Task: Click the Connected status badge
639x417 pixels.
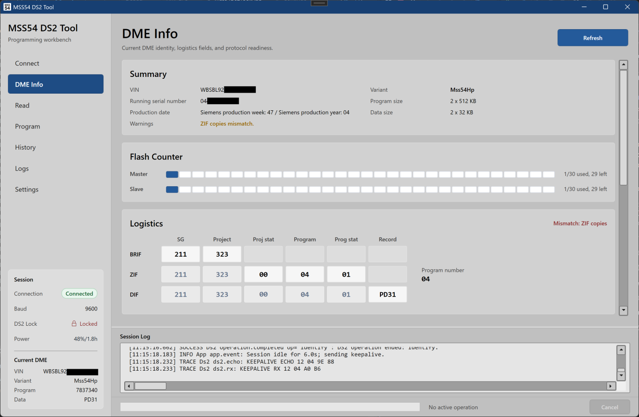Action: [x=79, y=294]
